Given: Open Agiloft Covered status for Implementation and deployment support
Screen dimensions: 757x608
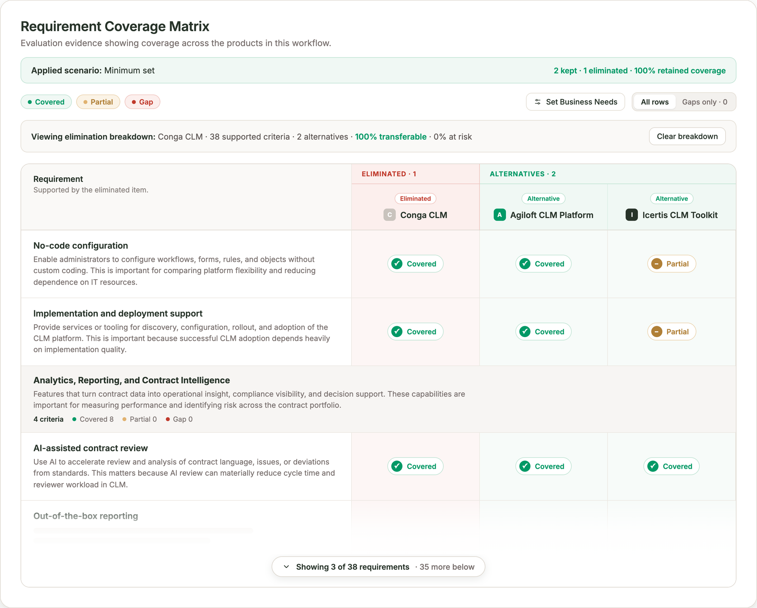Looking at the screenshot, I should coord(543,331).
